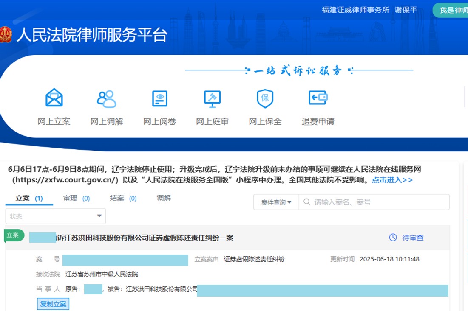Click the clock icon beside 待审查
Screen dimensions: 468x311
pos(393,238)
